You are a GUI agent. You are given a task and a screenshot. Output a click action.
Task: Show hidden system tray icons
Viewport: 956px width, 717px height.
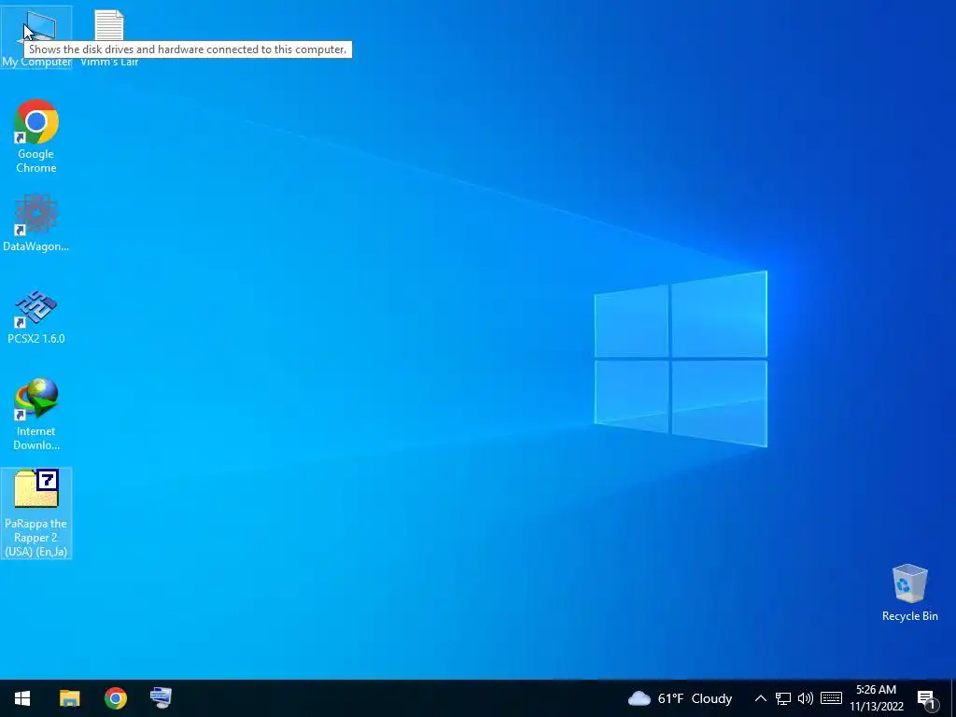tap(760, 698)
